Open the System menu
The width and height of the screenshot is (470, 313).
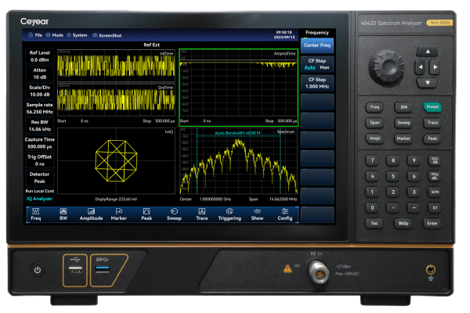pyautogui.click(x=77, y=35)
